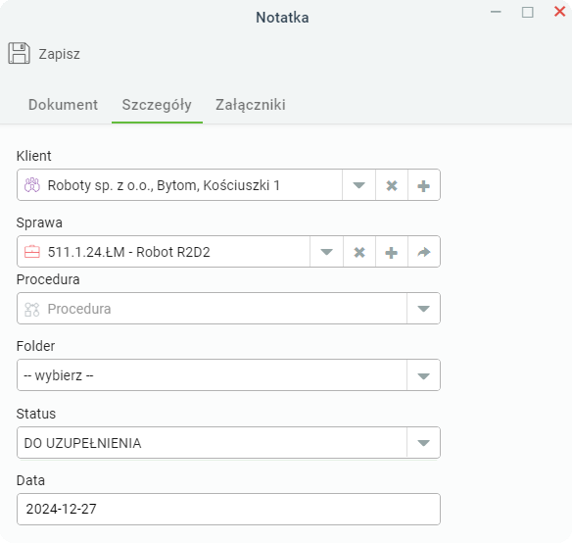Image resolution: width=572 pixels, height=543 pixels.
Task: Minimize the Notatka window
Action: point(496,12)
